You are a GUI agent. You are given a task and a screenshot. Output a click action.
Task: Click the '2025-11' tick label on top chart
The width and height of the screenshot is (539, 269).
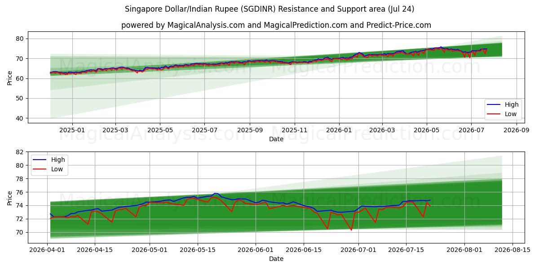tap(294, 130)
